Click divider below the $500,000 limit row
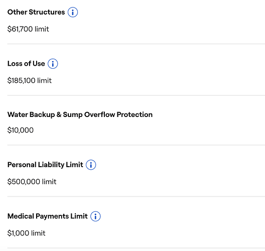Image resolution: width=265 pixels, height=251 pixels. click(136, 197)
